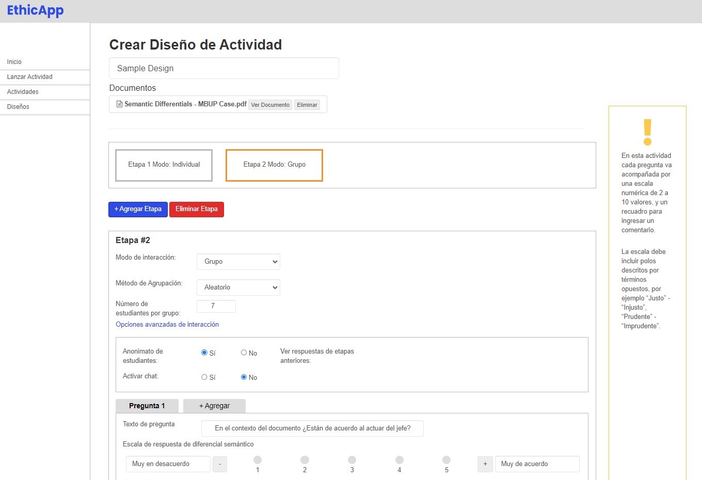Go to Inicio in sidebar

45,62
